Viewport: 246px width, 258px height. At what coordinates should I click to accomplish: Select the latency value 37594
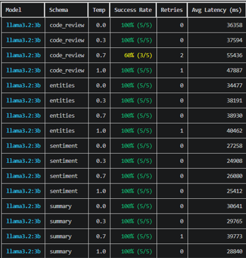235,40
